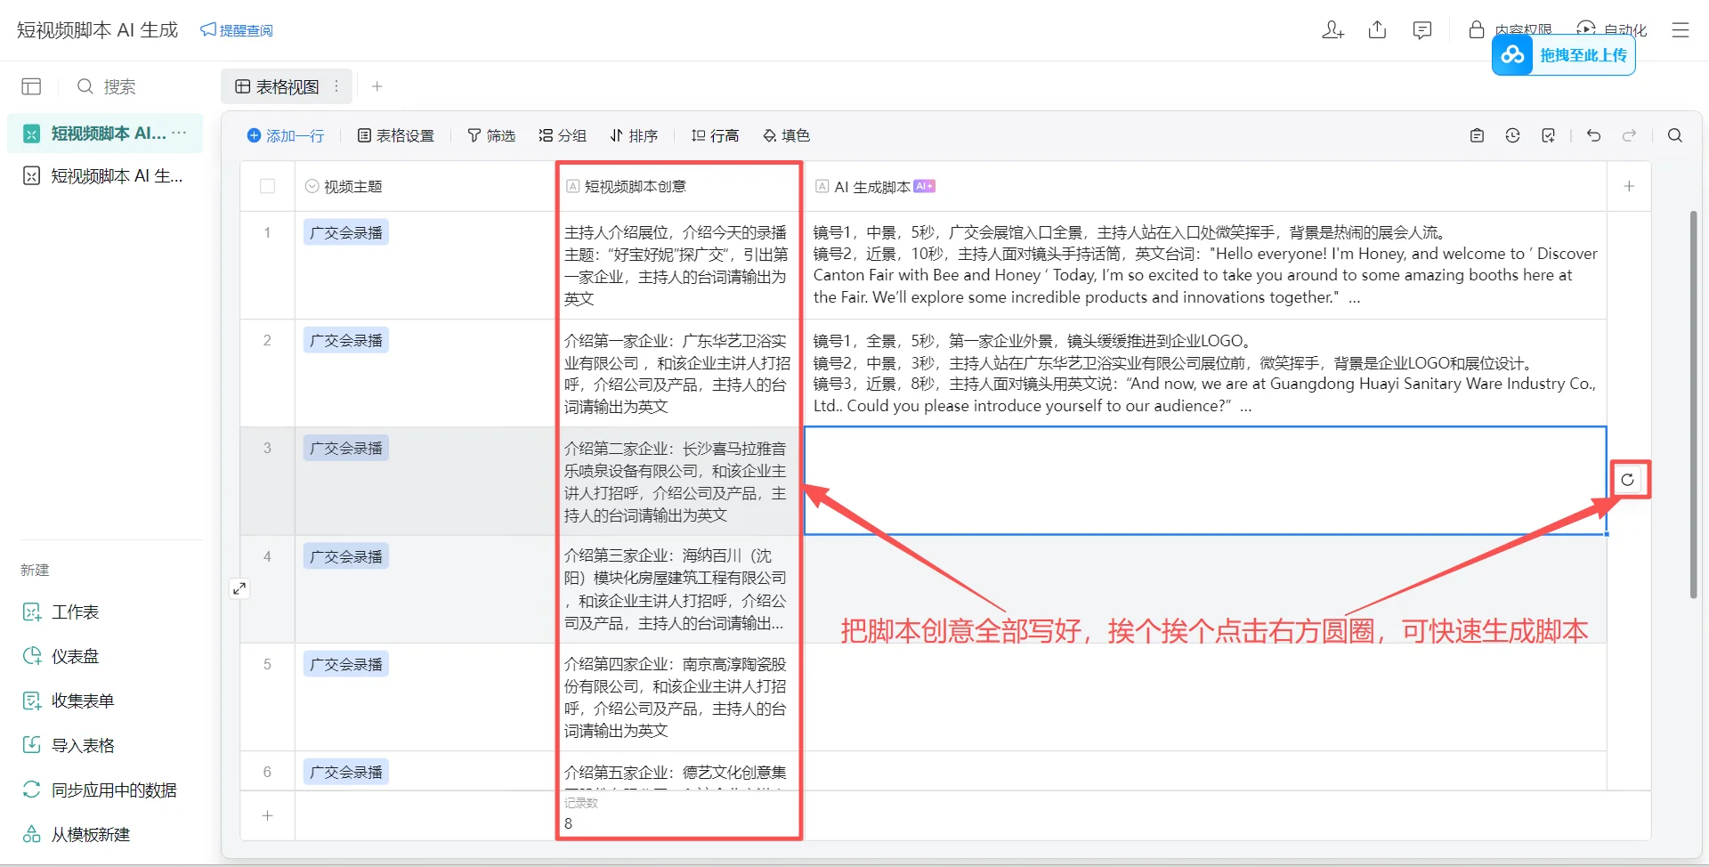1709x867 pixels.
Task: Undo the last action
Action: [x=1592, y=135]
